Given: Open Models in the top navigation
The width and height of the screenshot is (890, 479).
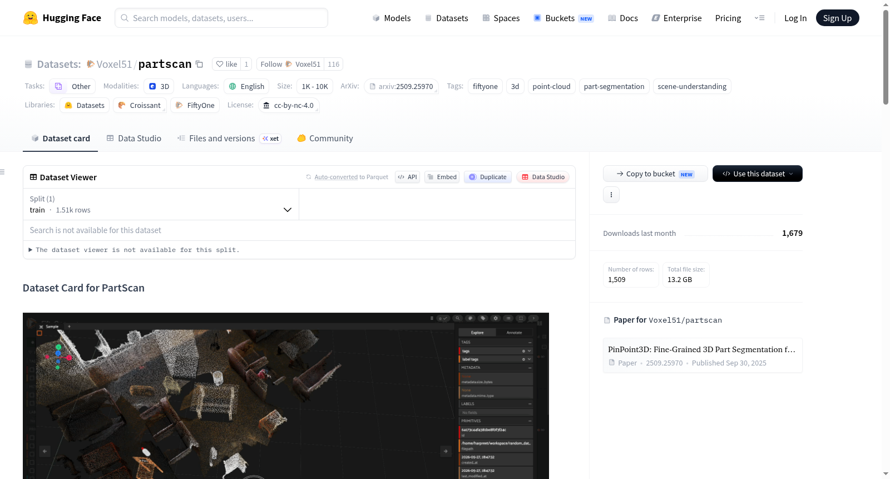Looking at the screenshot, I should (392, 18).
